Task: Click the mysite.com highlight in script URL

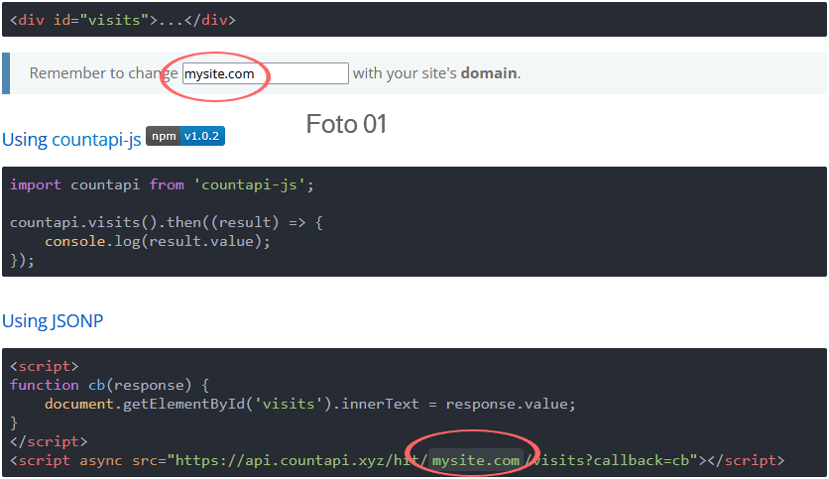Action: [476, 460]
